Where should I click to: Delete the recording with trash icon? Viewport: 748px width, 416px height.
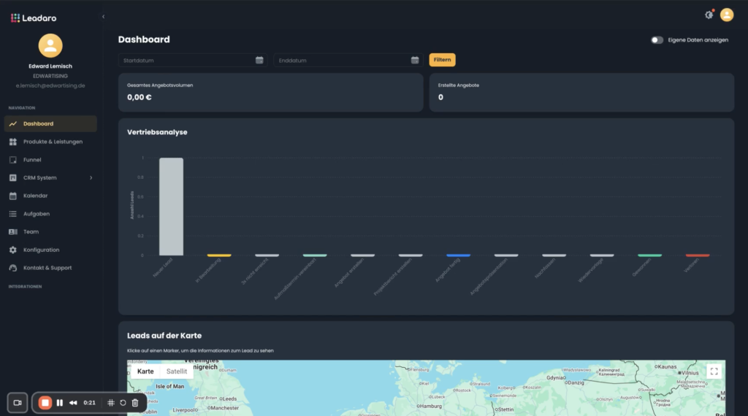click(135, 403)
